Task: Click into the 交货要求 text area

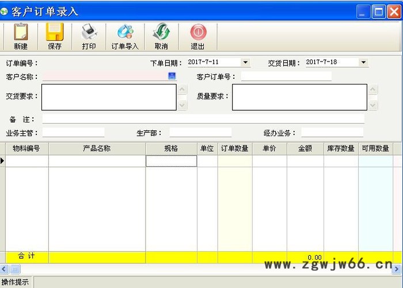Action: tap(109, 97)
